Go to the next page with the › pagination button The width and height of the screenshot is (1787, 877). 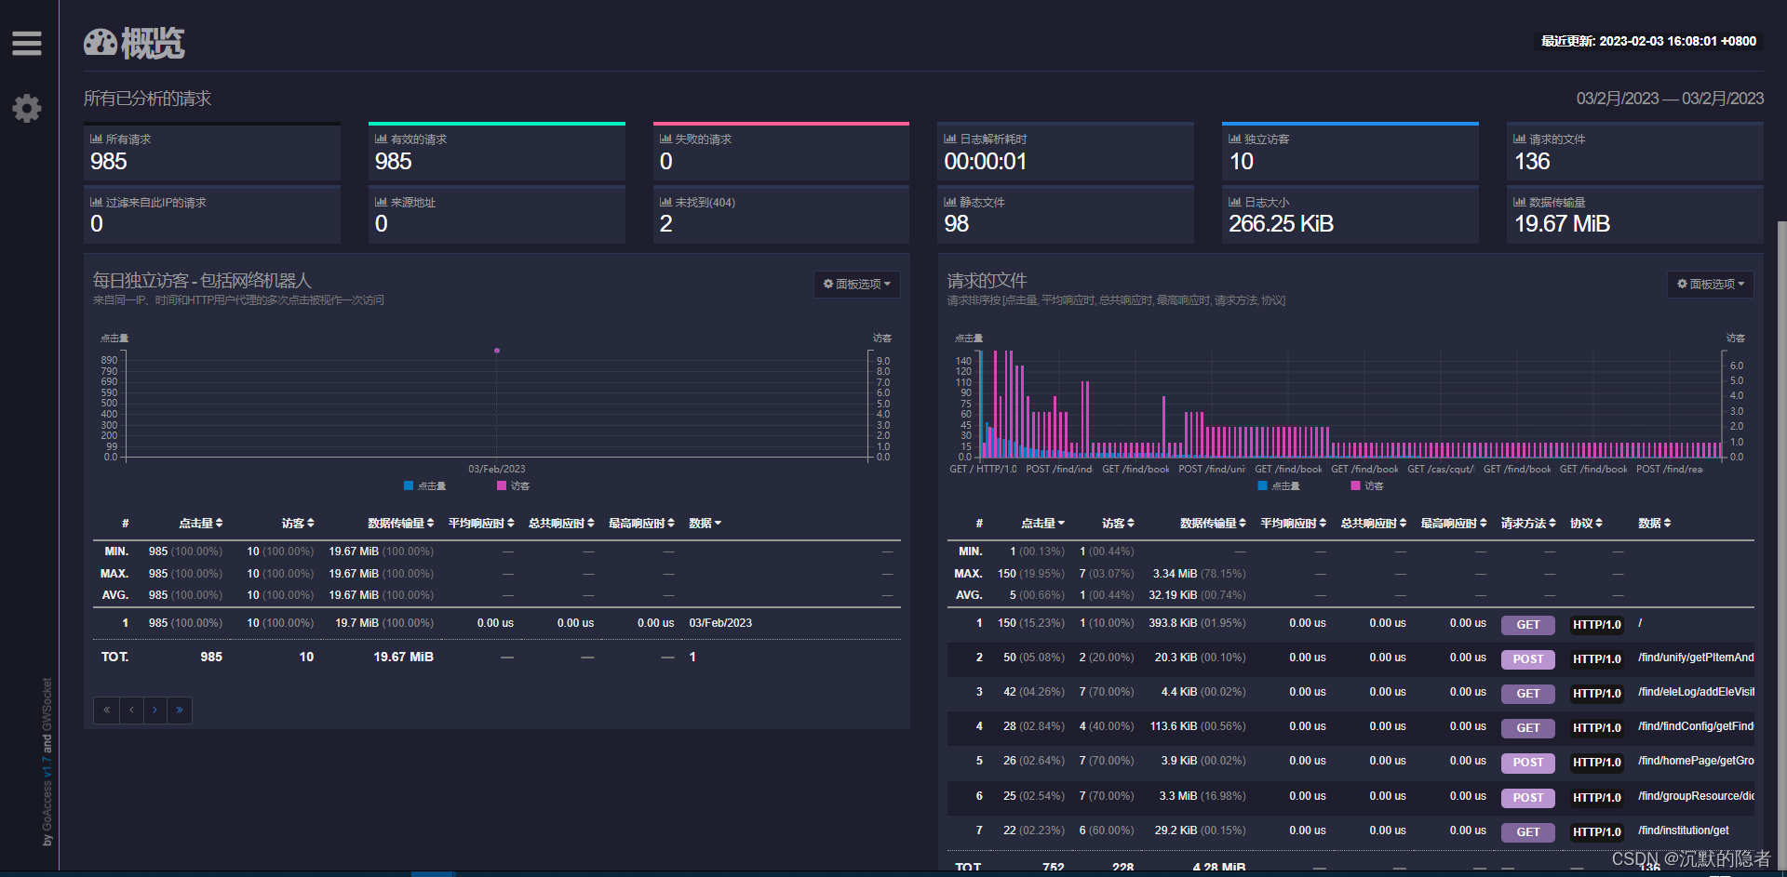[x=155, y=710]
